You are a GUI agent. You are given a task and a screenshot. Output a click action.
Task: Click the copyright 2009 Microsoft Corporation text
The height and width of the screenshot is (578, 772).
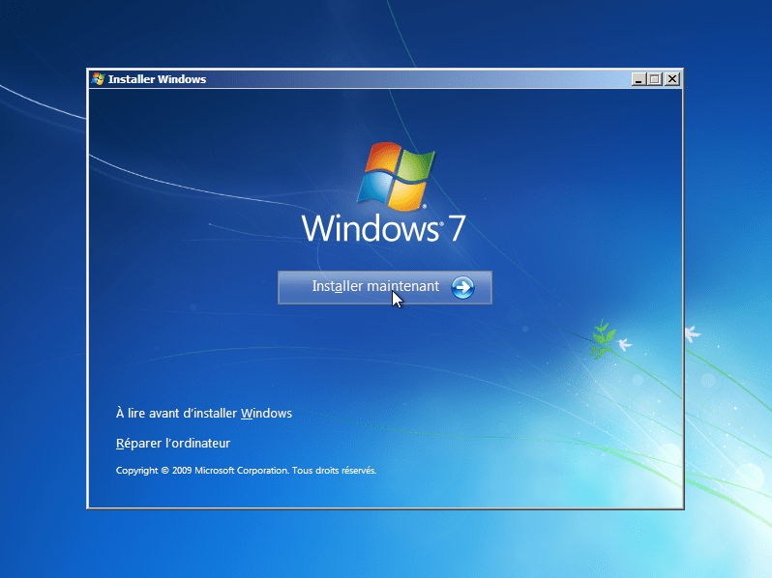[246, 471]
